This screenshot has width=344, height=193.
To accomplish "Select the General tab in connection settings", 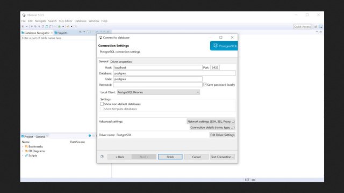I will pyautogui.click(x=103, y=62).
